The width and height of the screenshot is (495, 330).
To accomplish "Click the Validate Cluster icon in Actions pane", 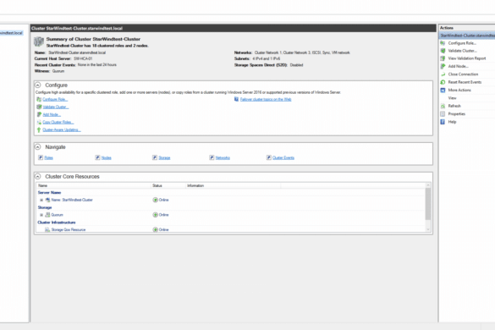I will pyautogui.click(x=443, y=51).
